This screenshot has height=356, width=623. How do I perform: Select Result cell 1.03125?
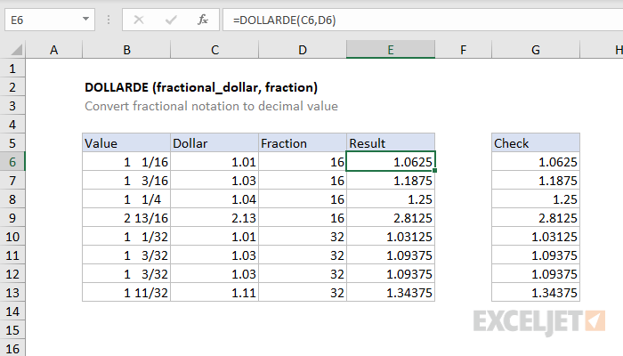(x=391, y=237)
